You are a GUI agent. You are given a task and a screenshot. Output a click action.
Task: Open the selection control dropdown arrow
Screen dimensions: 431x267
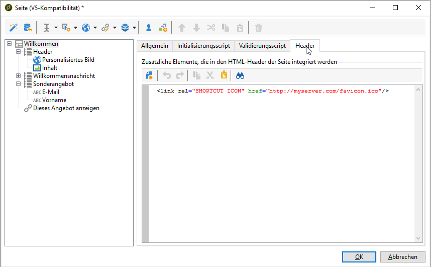coord(75,28)
